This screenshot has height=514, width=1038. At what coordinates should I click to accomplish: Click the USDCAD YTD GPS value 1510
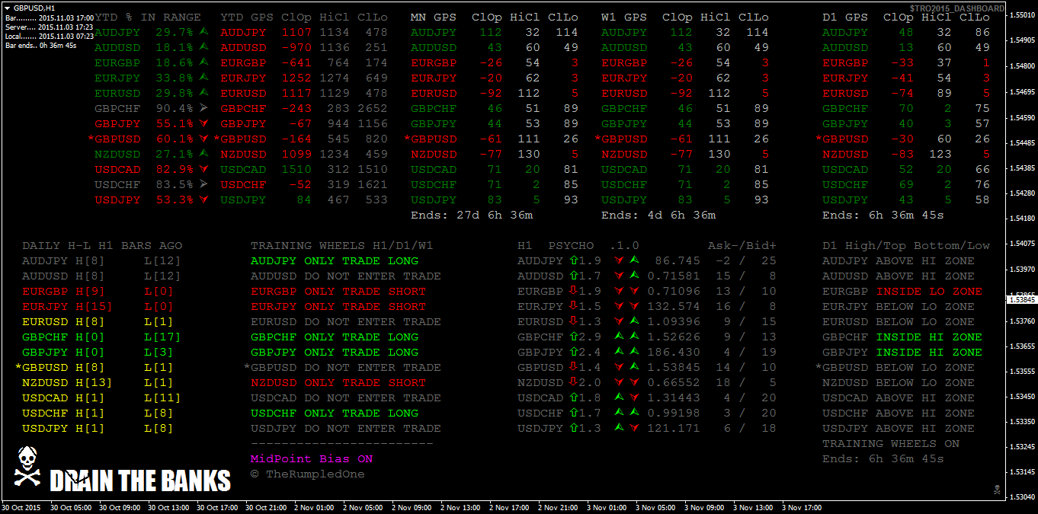[x=296, y=169]
